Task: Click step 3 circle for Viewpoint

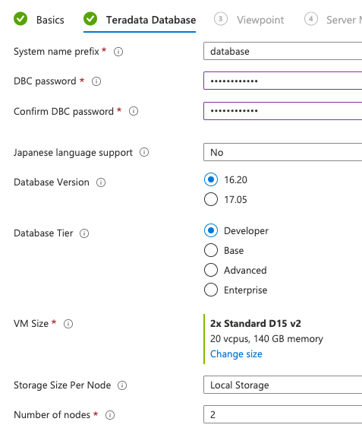Action: click(x=221, y=19)
